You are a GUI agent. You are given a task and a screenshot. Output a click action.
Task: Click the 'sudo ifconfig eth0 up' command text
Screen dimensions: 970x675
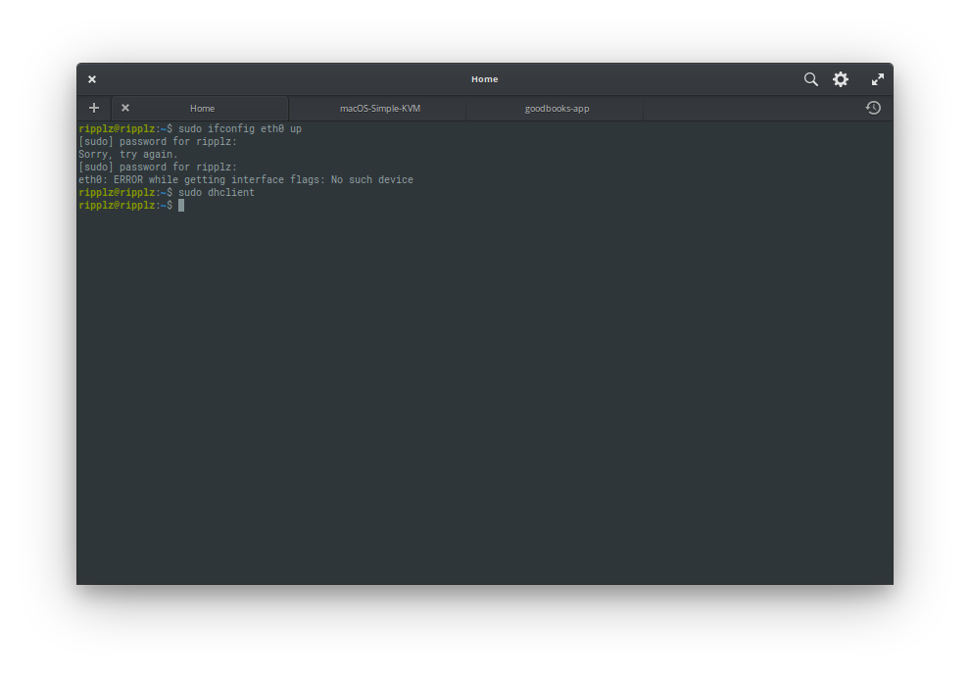pyautogui.click(x=239, y=129)
